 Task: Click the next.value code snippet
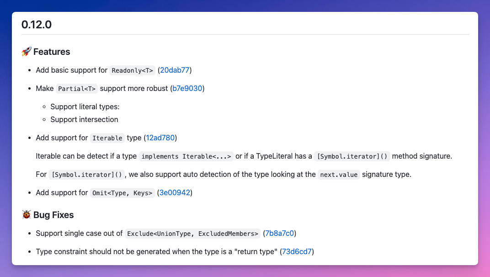point(339,175)
